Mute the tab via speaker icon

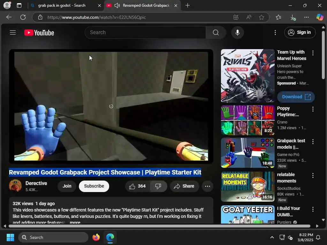[117, 5]
